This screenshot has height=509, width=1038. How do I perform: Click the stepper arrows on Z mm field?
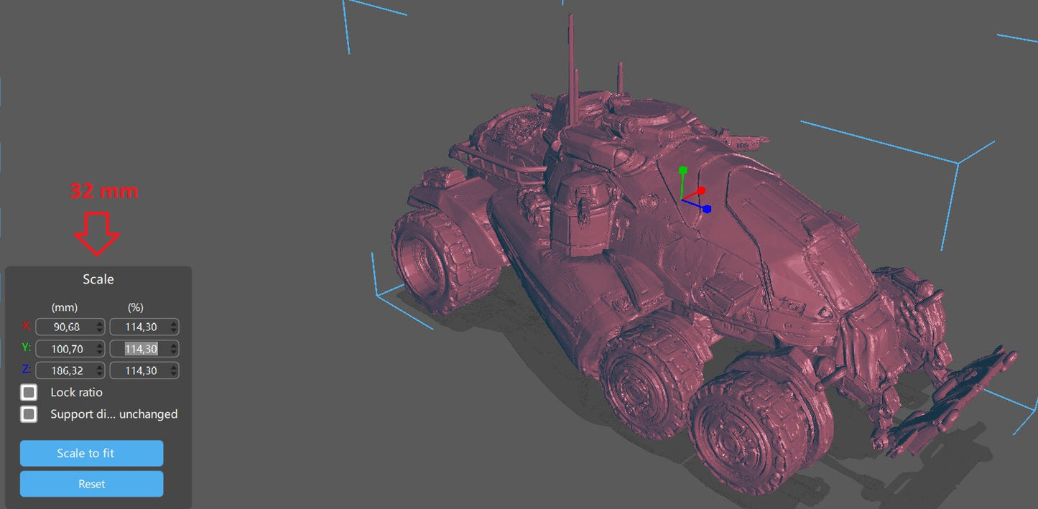[100, 370]
